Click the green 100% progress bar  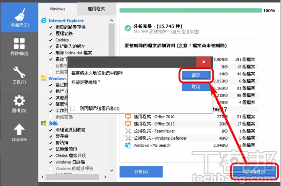point(191,10)
